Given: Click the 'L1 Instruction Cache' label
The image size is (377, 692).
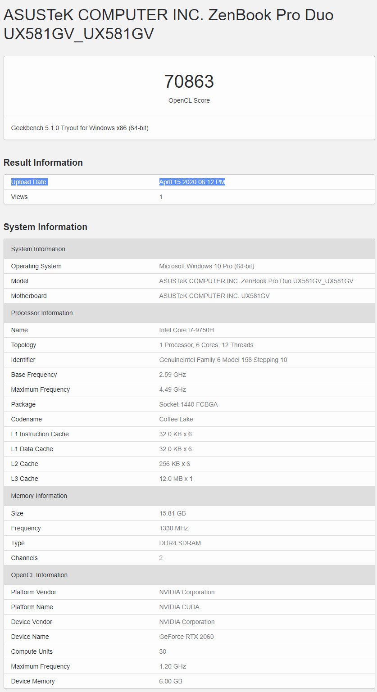Looking at the screenshot, I should click(x=40, y=434).
